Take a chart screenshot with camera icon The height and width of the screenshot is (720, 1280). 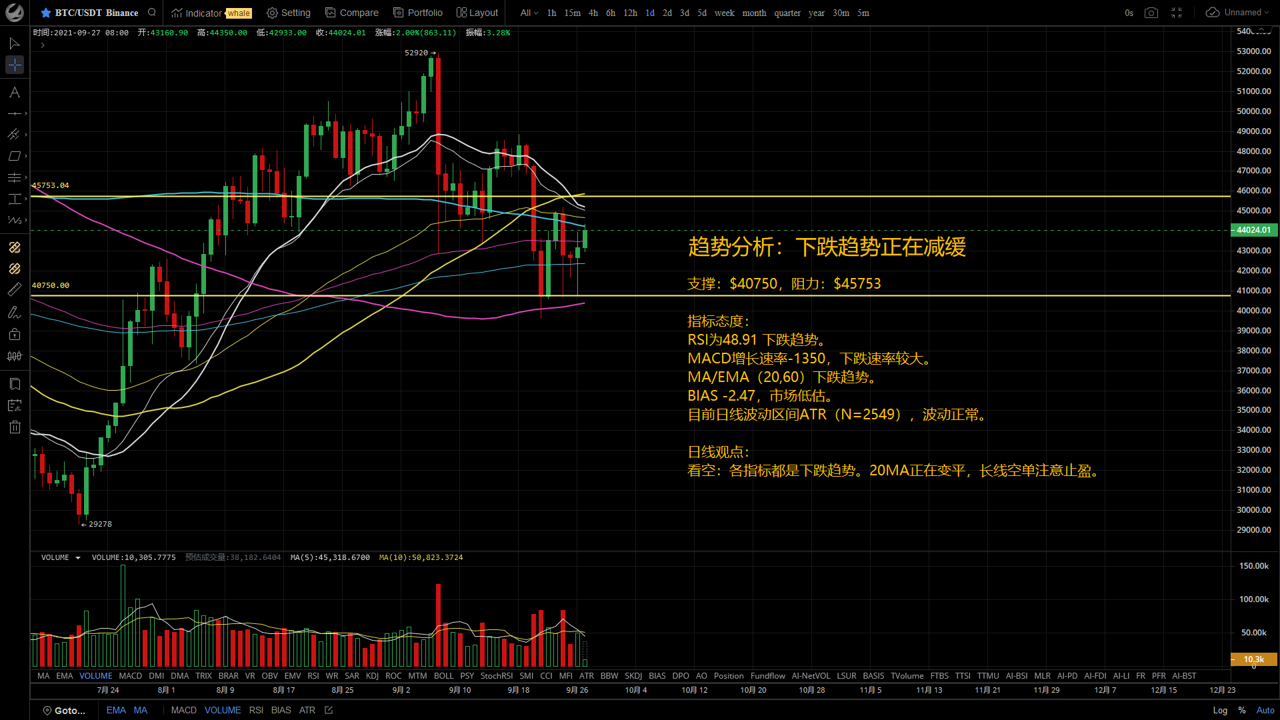[1151, 13]
